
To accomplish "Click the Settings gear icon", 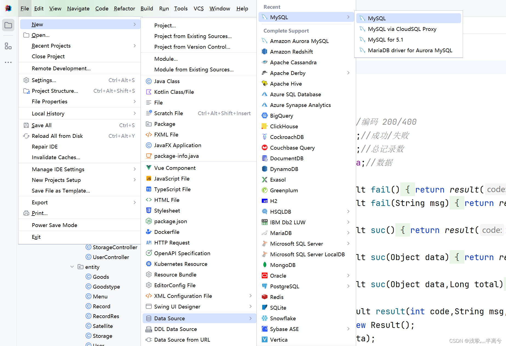I will (x=26, y=80).
